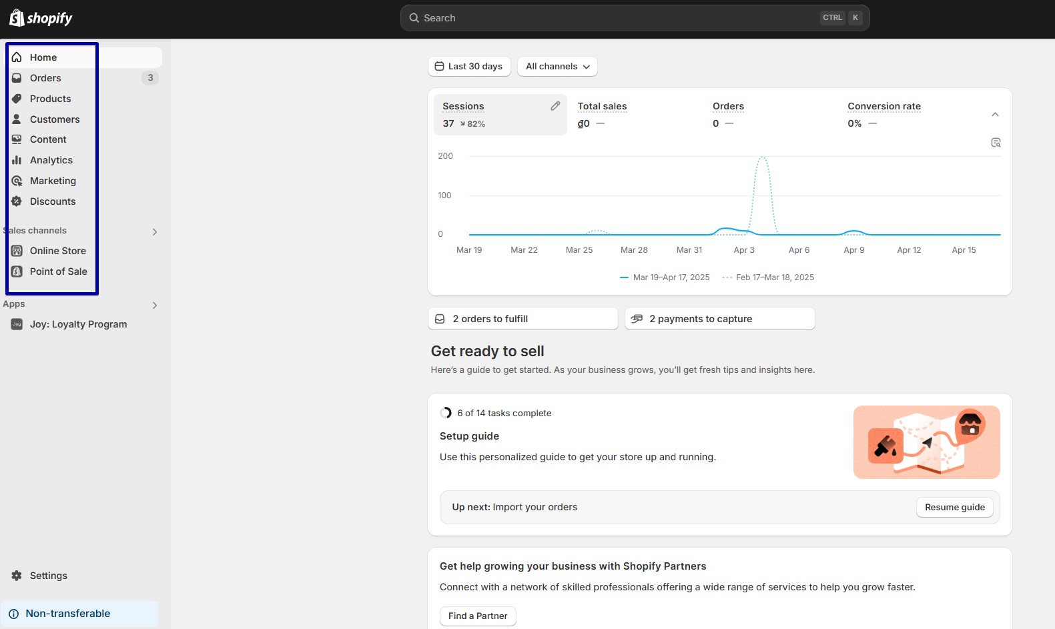Click the Settings gear icon
The image size is (1055, 629).
(x=17, y=576)
